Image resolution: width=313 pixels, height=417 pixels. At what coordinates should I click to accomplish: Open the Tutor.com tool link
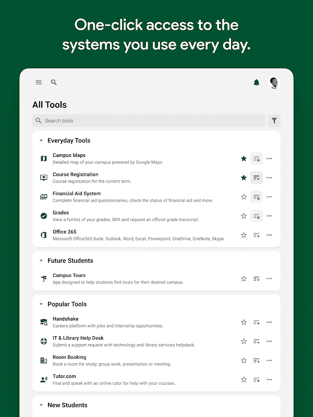[x=64, y=376]
